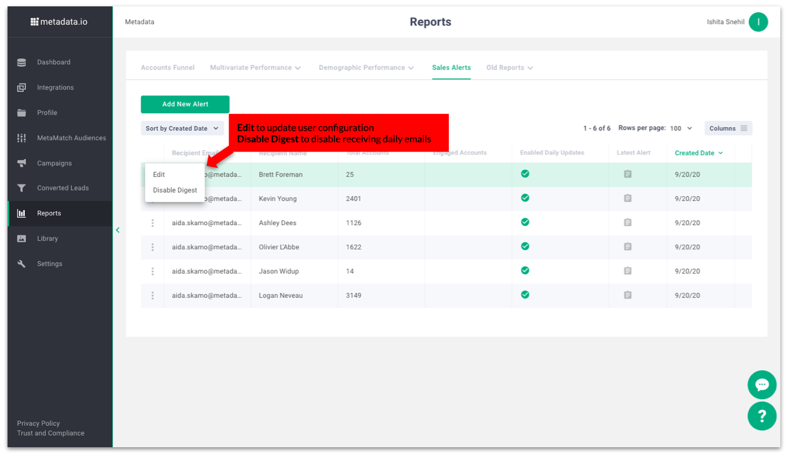This screenshot has height=453, width=789.
Task: Toggle daily updates check for Olivier L'Abbe
Action: (x=525, y=246)
